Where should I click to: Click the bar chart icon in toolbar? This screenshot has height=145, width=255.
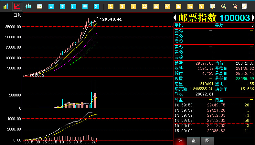(x=6, y=6)
